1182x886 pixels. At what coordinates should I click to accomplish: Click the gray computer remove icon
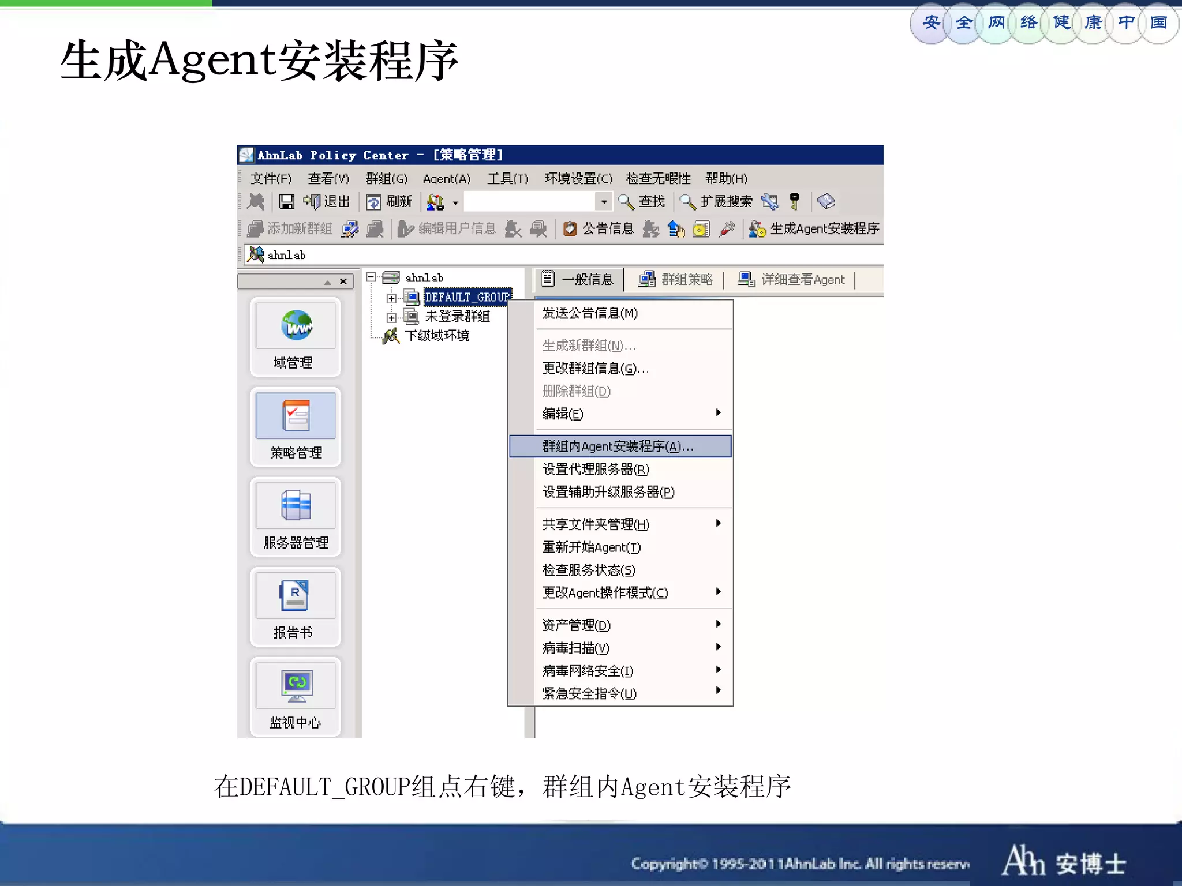click(x=538, y=229)
